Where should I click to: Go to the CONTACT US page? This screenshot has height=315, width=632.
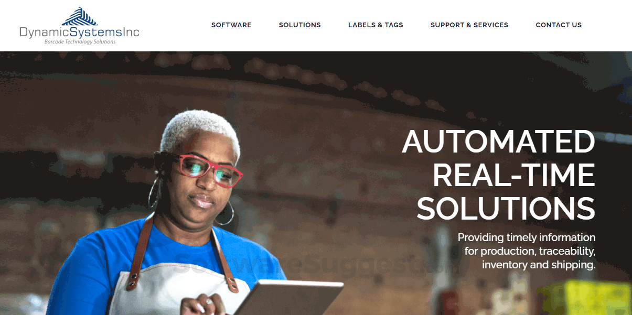tap(559, 25)
